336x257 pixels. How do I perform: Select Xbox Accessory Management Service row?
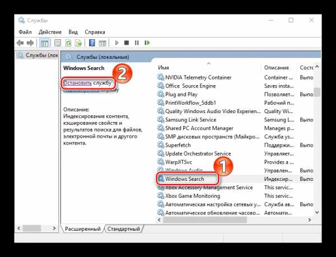point(235,188)
